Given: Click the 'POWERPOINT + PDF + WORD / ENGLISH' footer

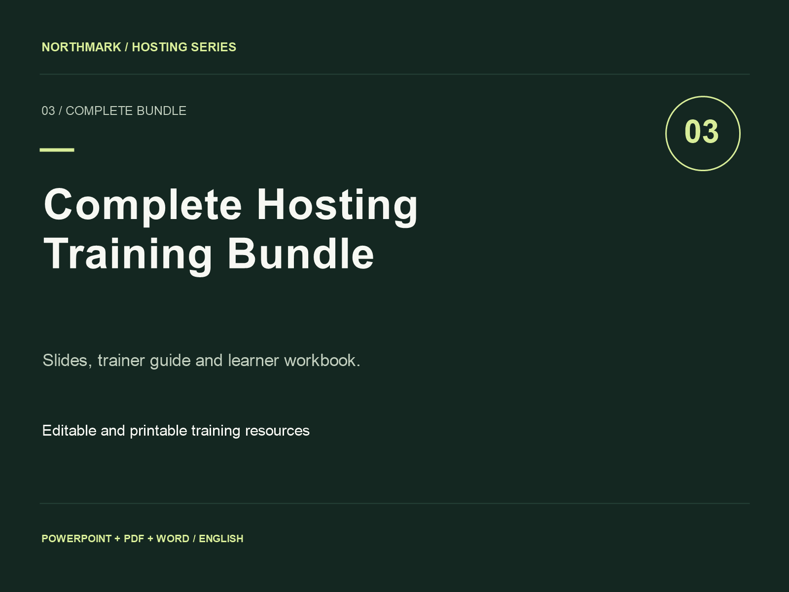Looking at the screenshot, I should point(143,538).
